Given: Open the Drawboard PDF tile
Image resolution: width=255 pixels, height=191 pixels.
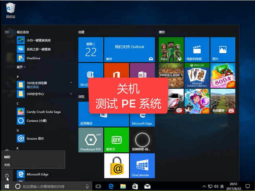Looking at the screenshot, I should point(90,140).
